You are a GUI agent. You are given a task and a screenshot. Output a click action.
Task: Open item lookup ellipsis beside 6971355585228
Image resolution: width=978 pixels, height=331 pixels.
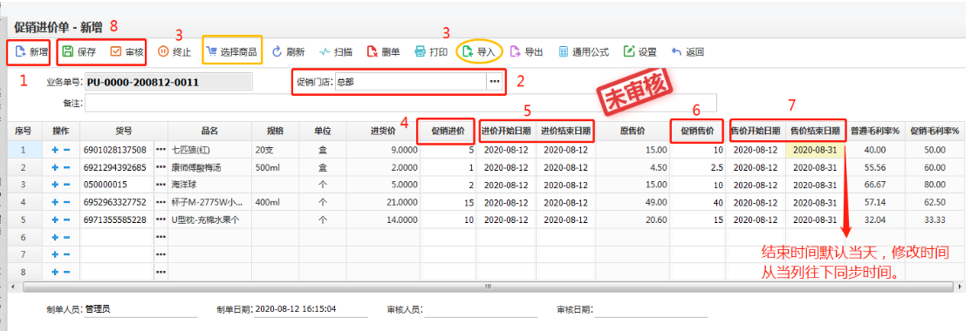point(161,220)
